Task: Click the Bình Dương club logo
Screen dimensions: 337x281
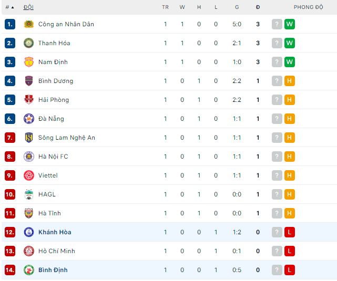Action: 29,81
